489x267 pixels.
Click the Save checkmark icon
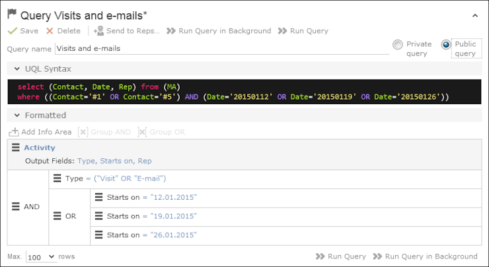13,31
